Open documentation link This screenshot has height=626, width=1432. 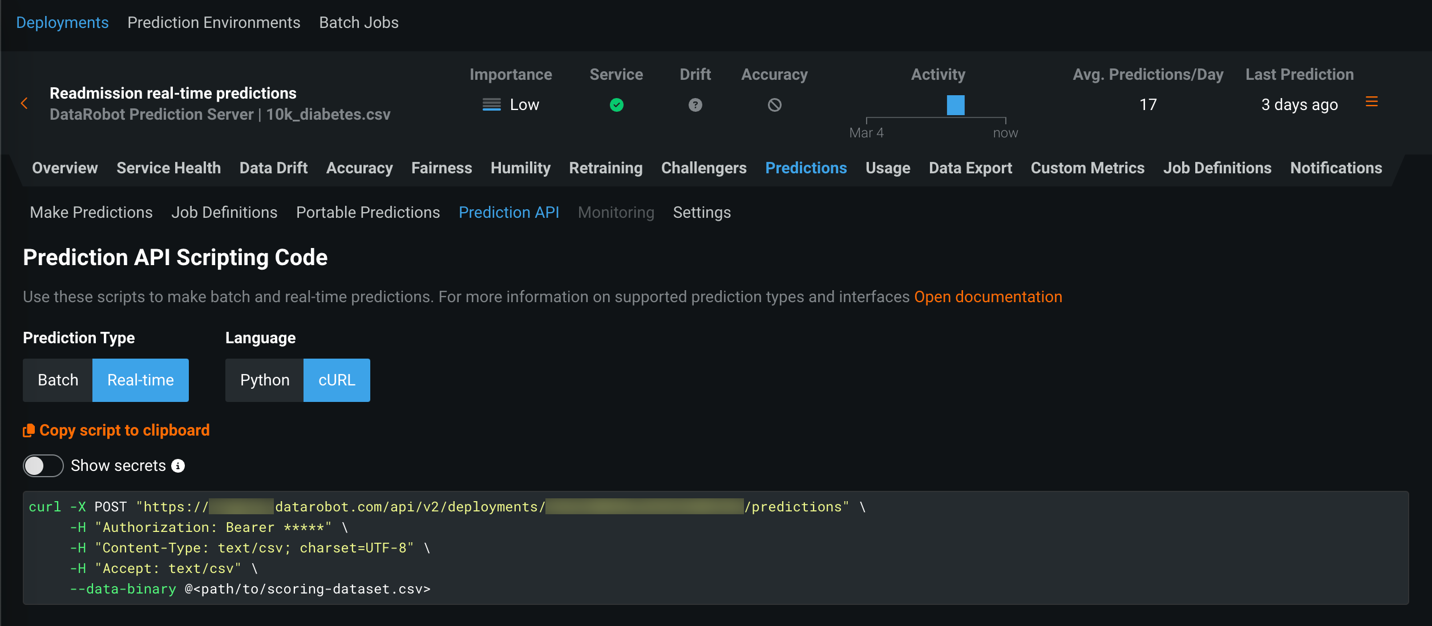(x=988, y=297)
